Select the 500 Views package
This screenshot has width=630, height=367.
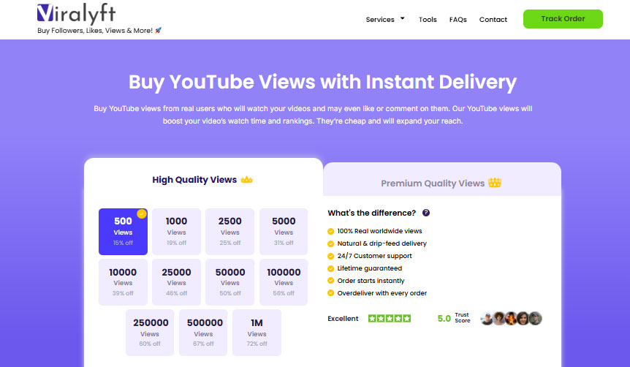[123, 232]
